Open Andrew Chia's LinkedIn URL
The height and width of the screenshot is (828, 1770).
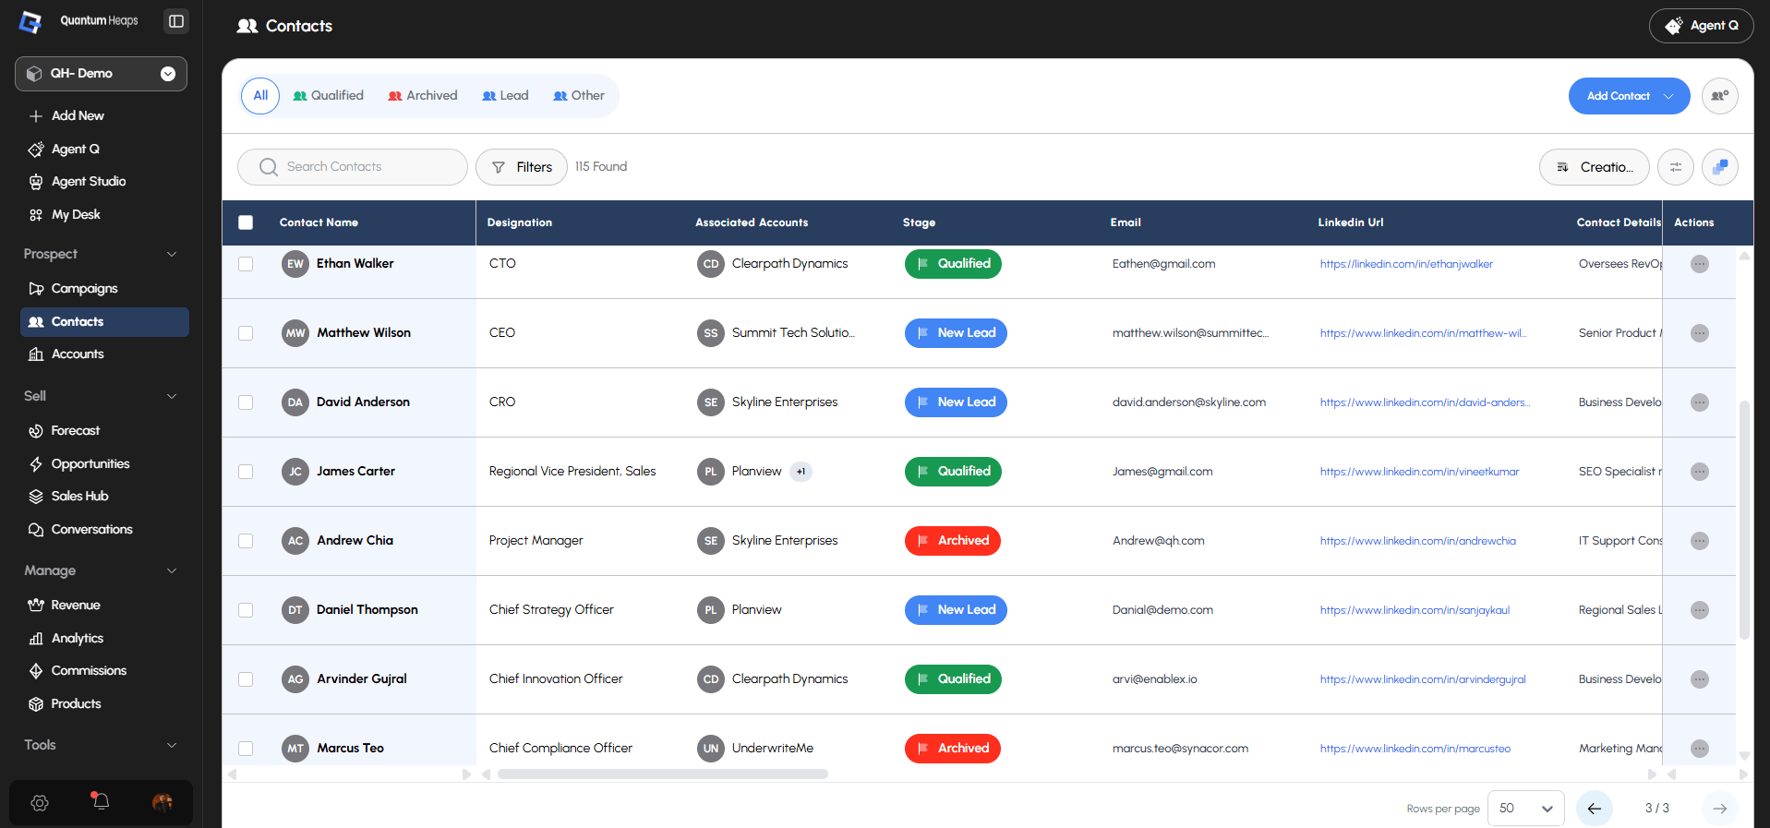(1417, 541)
